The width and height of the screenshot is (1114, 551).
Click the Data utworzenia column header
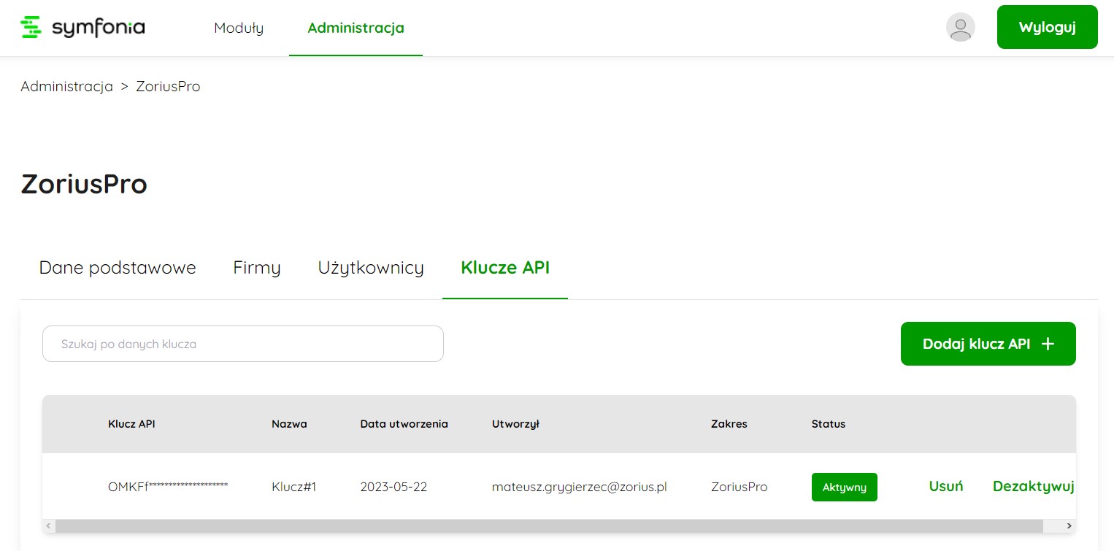click(x=404, y=424)
